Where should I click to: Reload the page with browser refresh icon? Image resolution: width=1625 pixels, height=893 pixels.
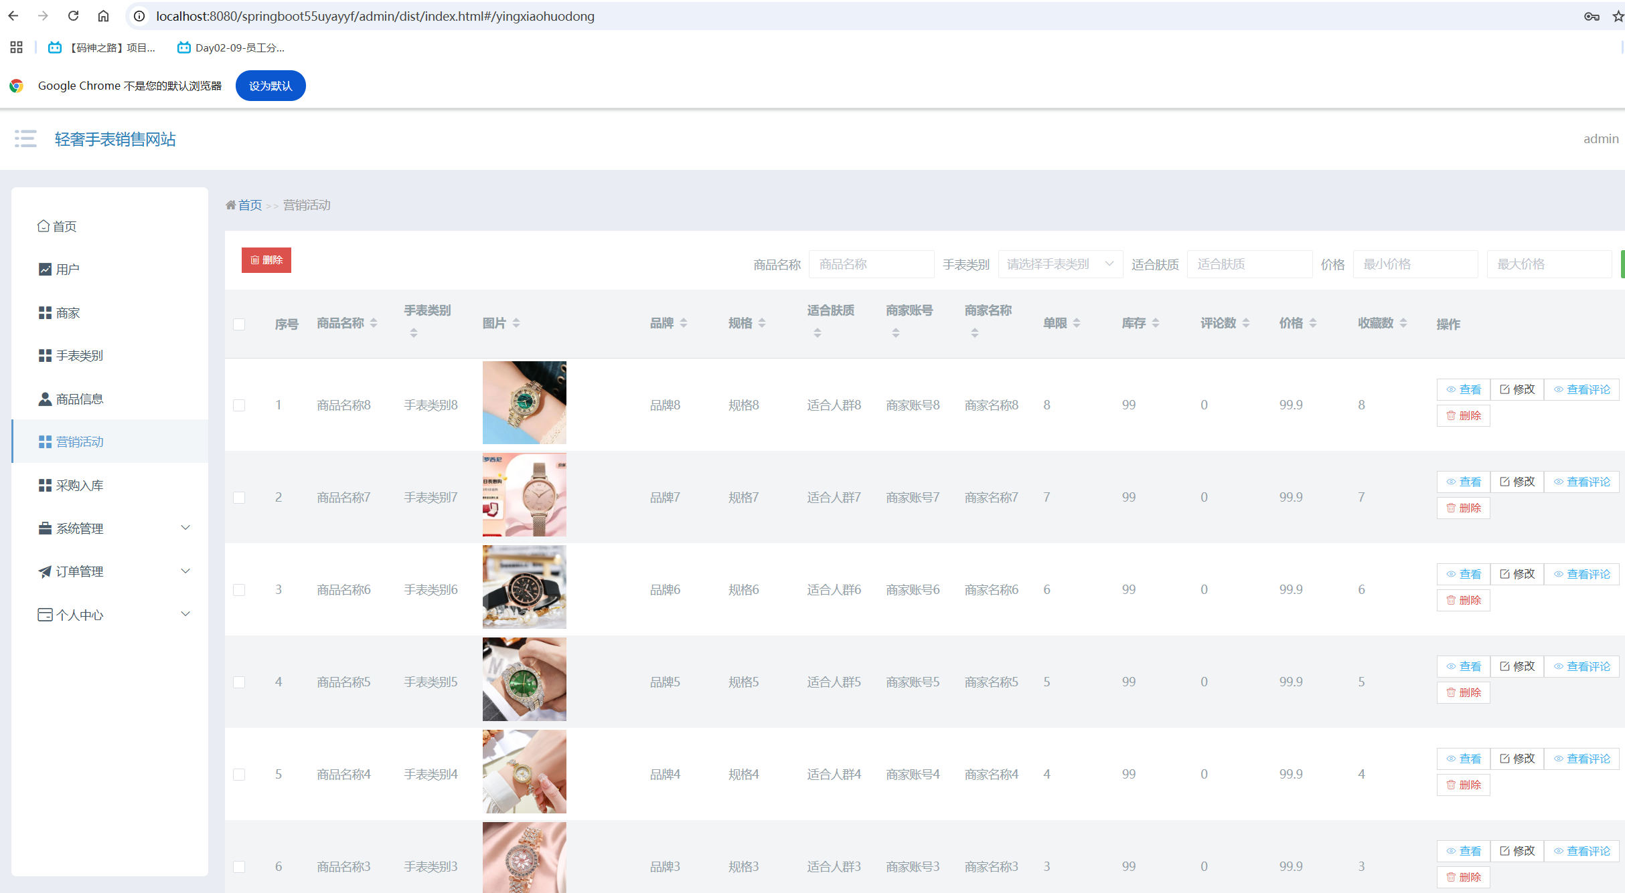point(74,16)
